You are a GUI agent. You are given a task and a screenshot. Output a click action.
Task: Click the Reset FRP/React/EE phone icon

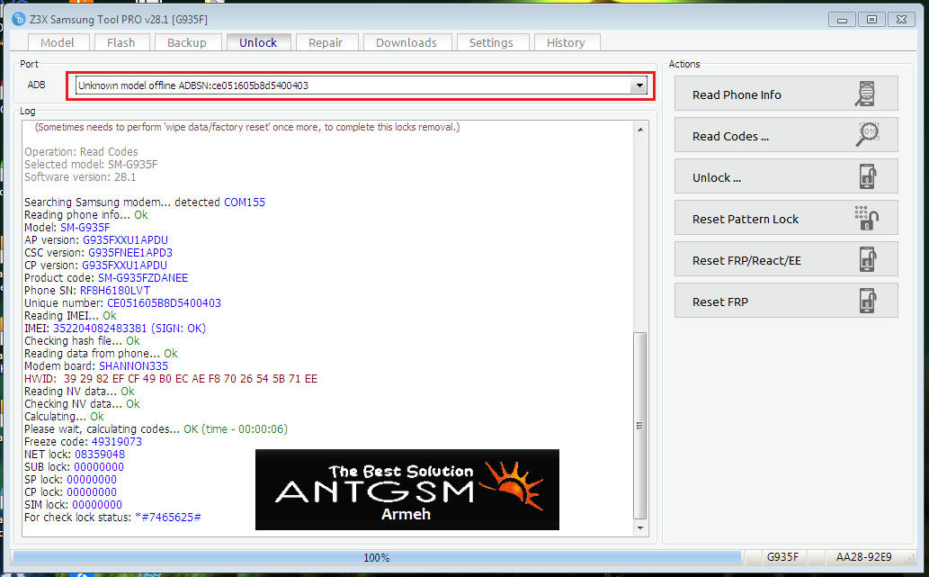coord(867,259)
